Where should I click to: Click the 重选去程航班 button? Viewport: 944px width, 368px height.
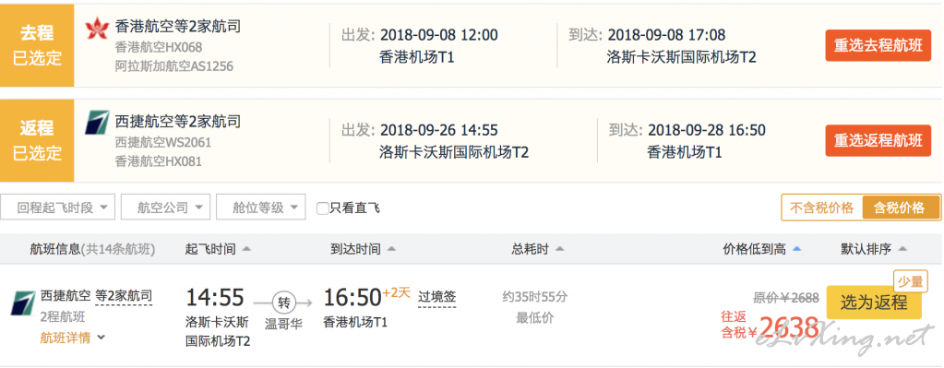pyautogui.click(x=878, y=46)
